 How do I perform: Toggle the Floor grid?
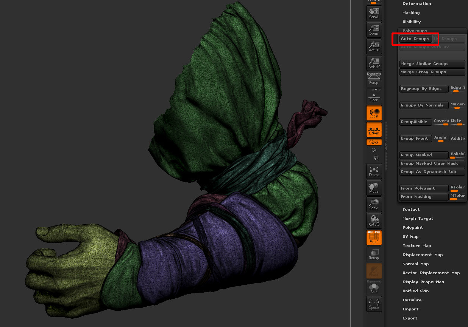pos(374,96)
